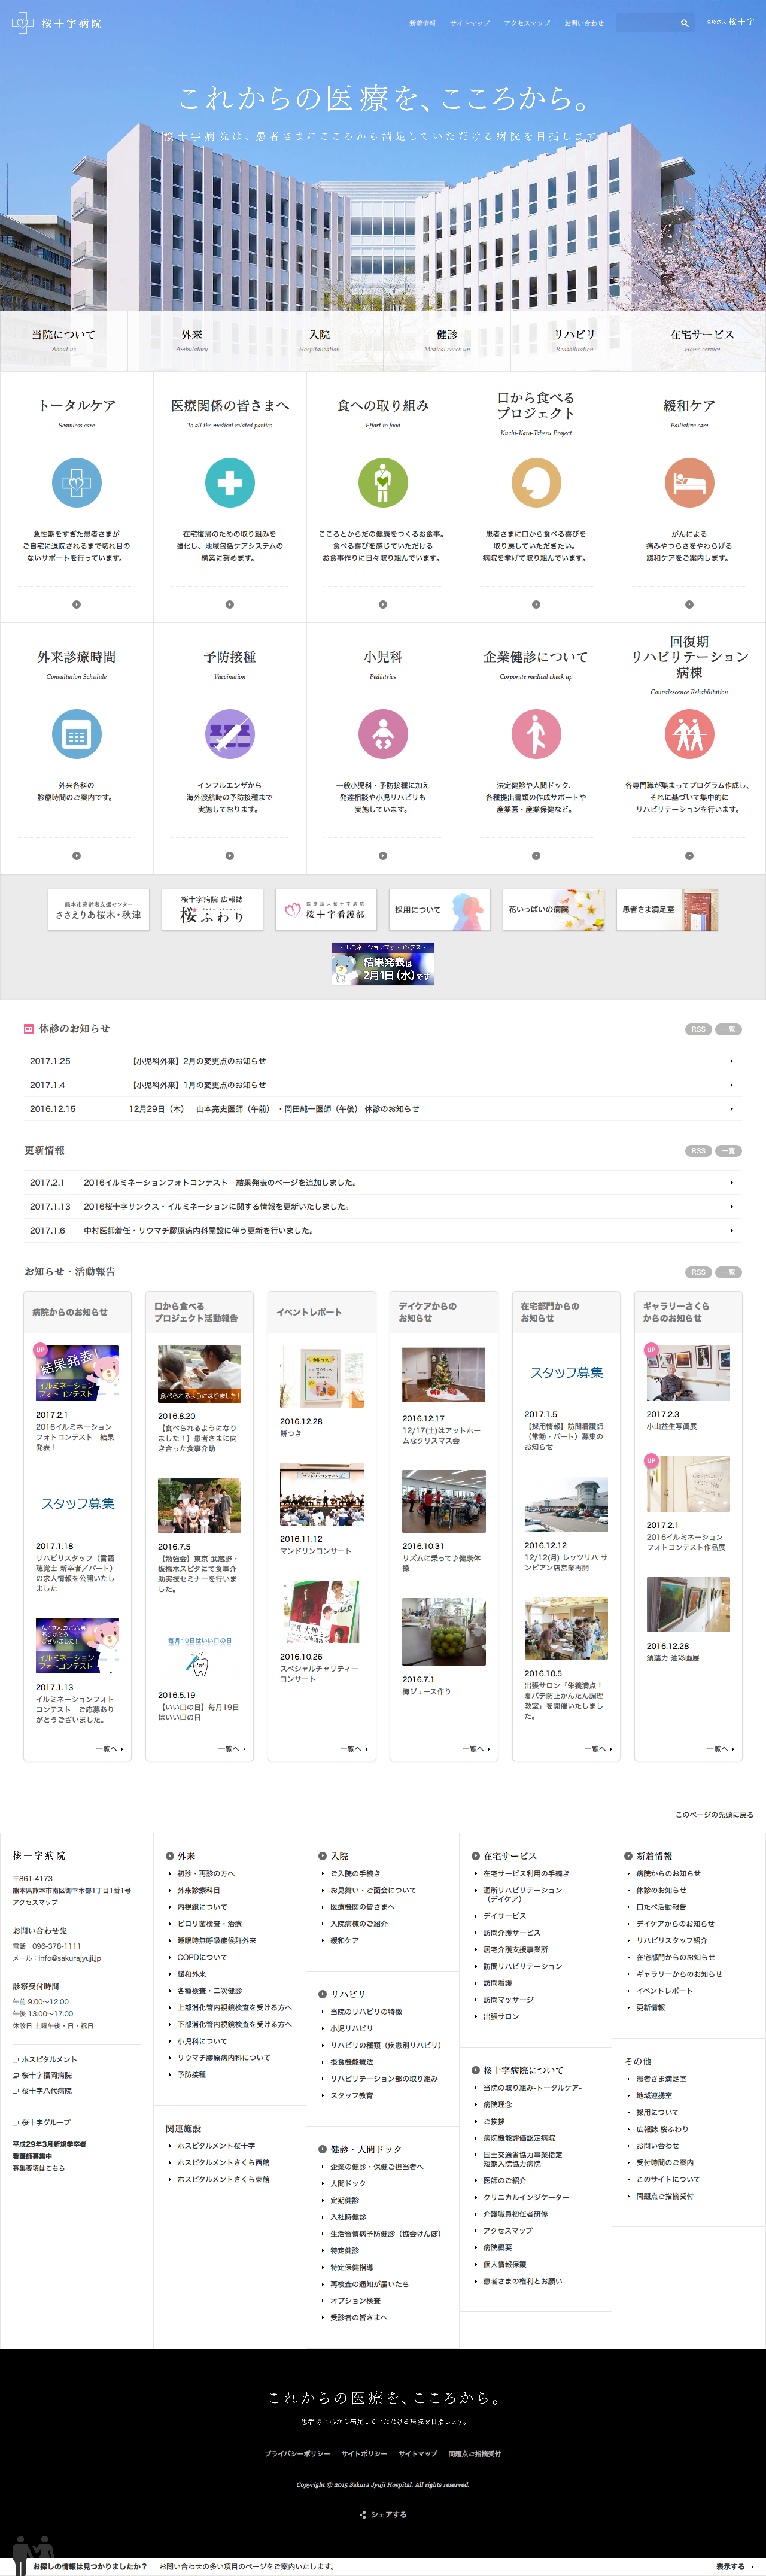Click the 桜十字 group logo in header
The height and width of the screenshot is (2576, 766).
tap(730, 22)
